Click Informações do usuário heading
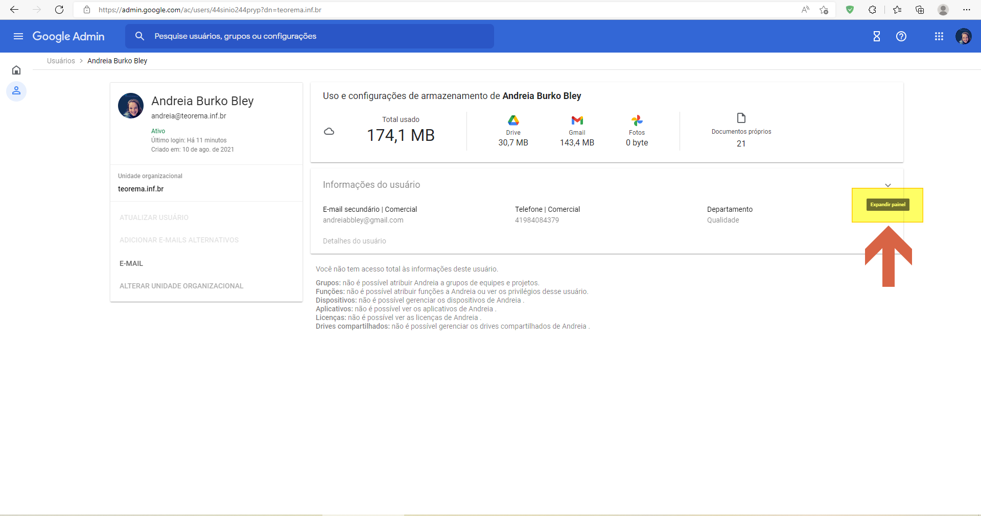Screen dimensions: 981x516 click(371, 185)
